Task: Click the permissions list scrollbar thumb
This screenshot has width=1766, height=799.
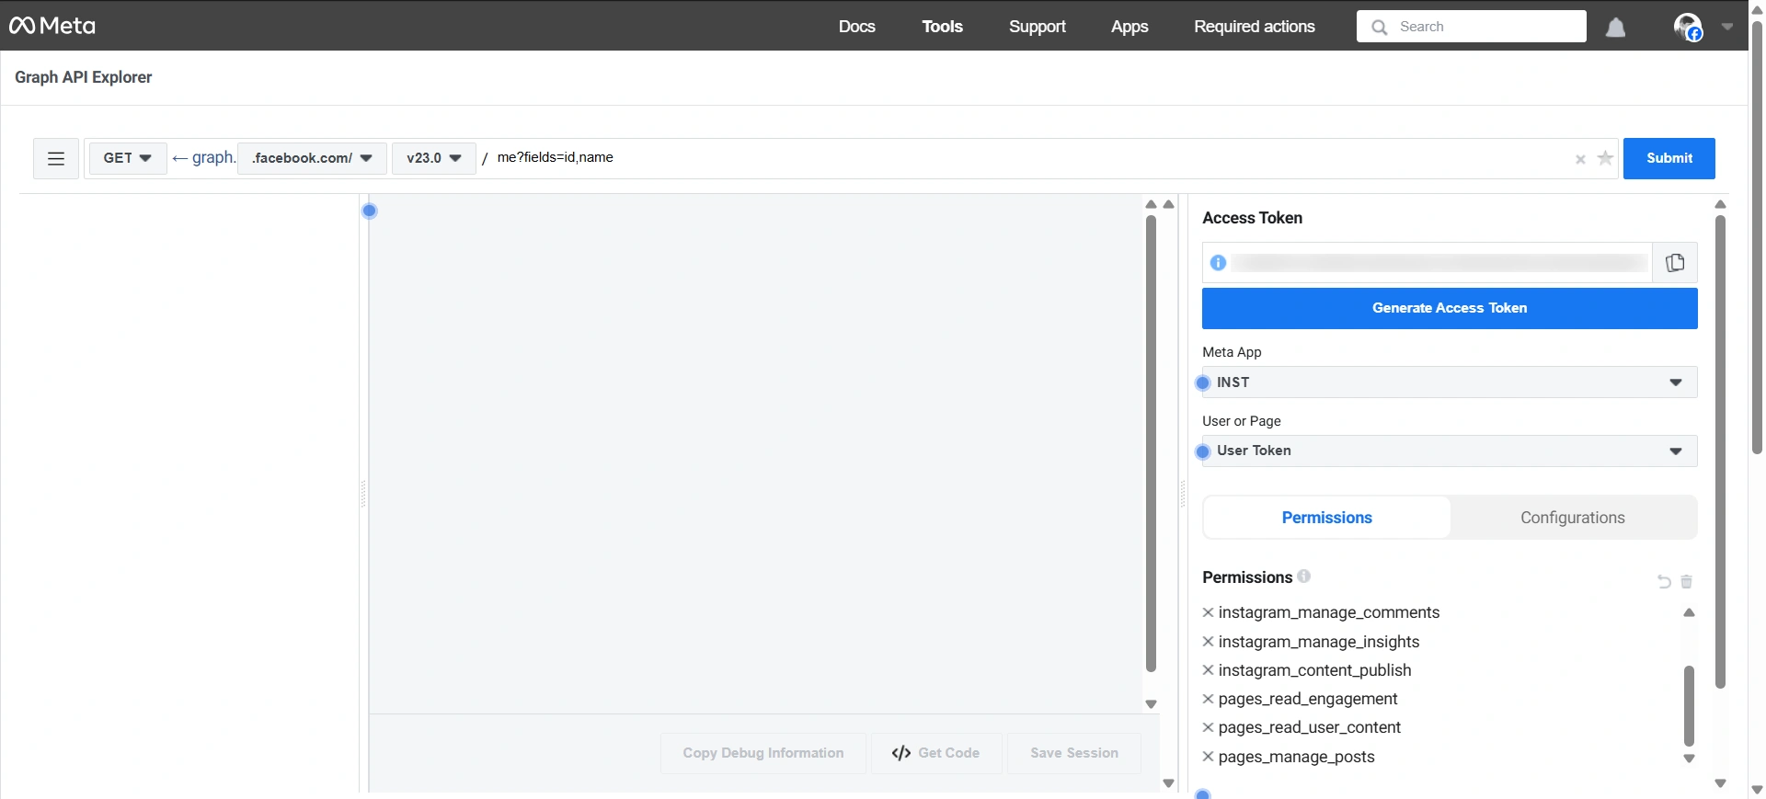Action: pyautogui.click(x=1689, y=706)
